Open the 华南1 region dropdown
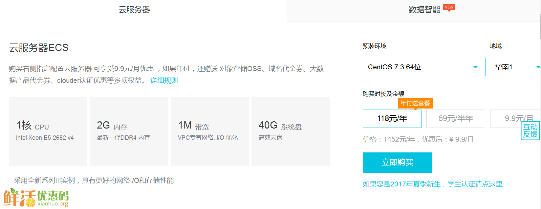541x209 pixels. 515,67
